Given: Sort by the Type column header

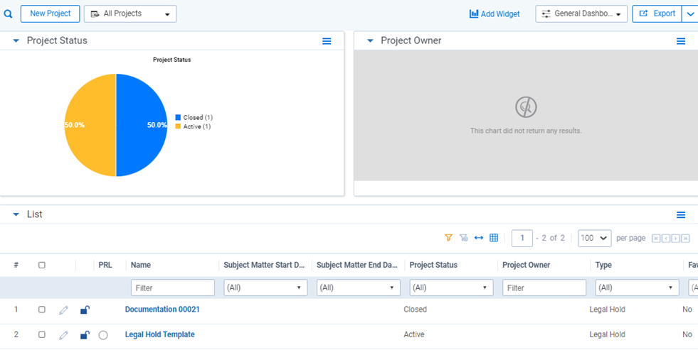Looking at the screenshot, I should 603,266.
